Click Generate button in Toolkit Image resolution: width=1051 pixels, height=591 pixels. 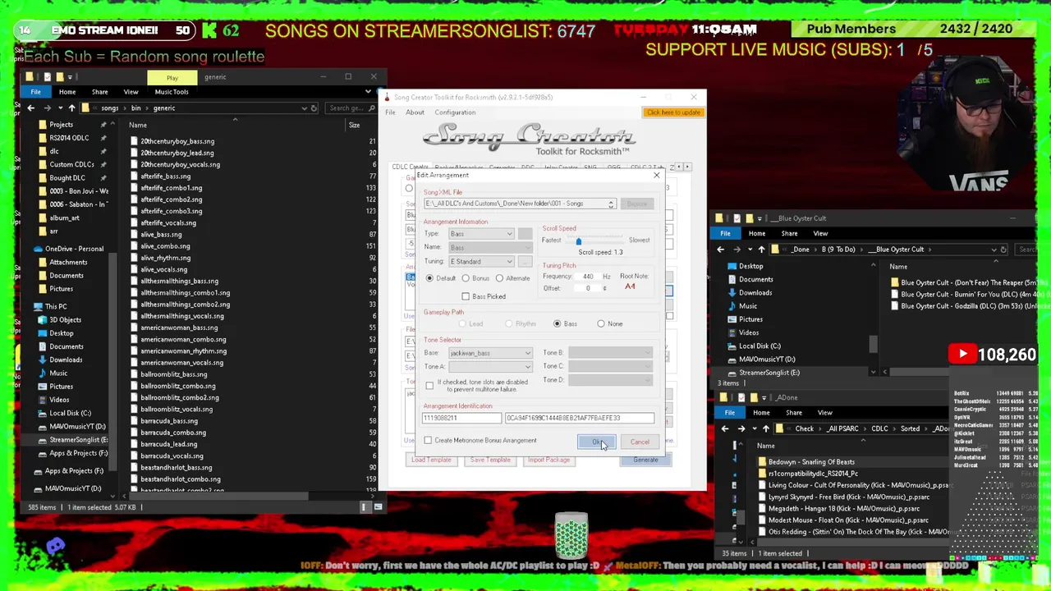coord(645,460)
